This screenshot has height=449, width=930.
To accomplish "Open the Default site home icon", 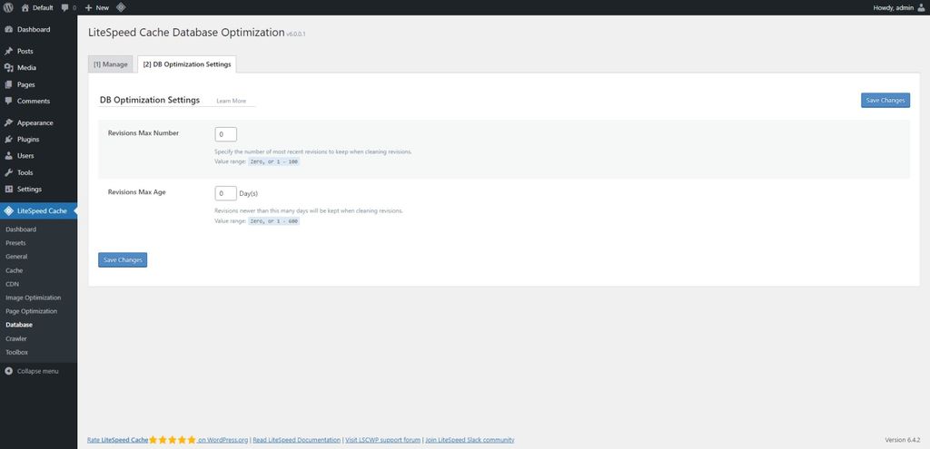I will [25, 7].
